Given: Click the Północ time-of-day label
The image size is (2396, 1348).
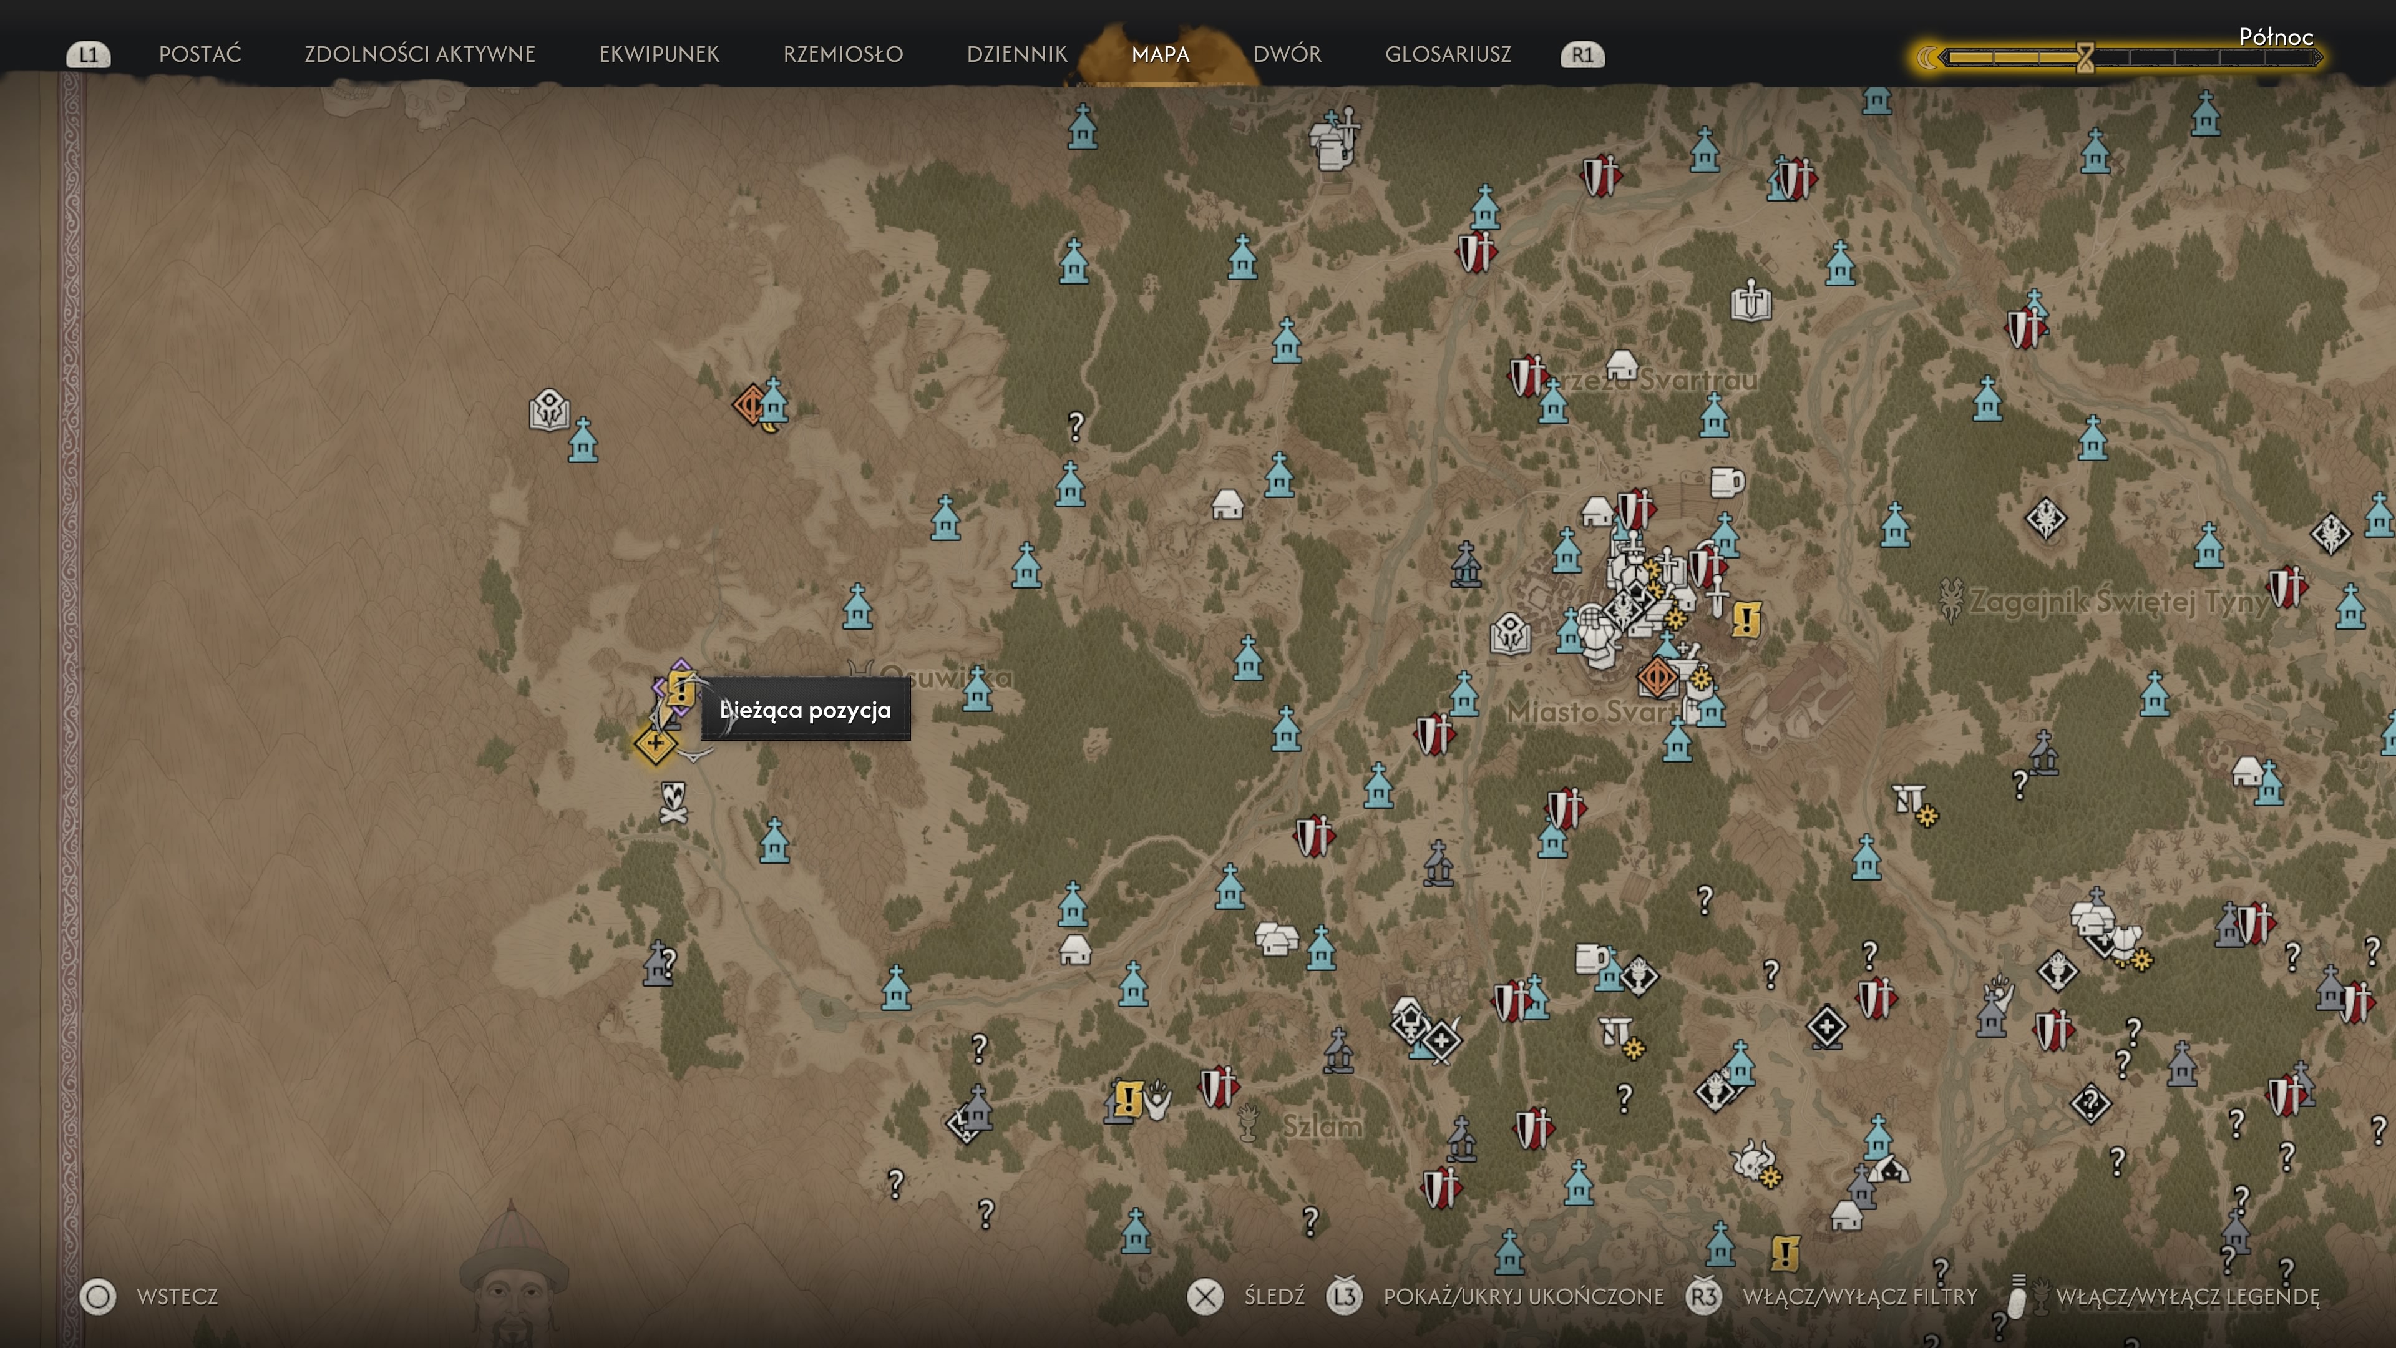Looking at the screenshot, I should pyautogui.click(x=2276, y=36).
